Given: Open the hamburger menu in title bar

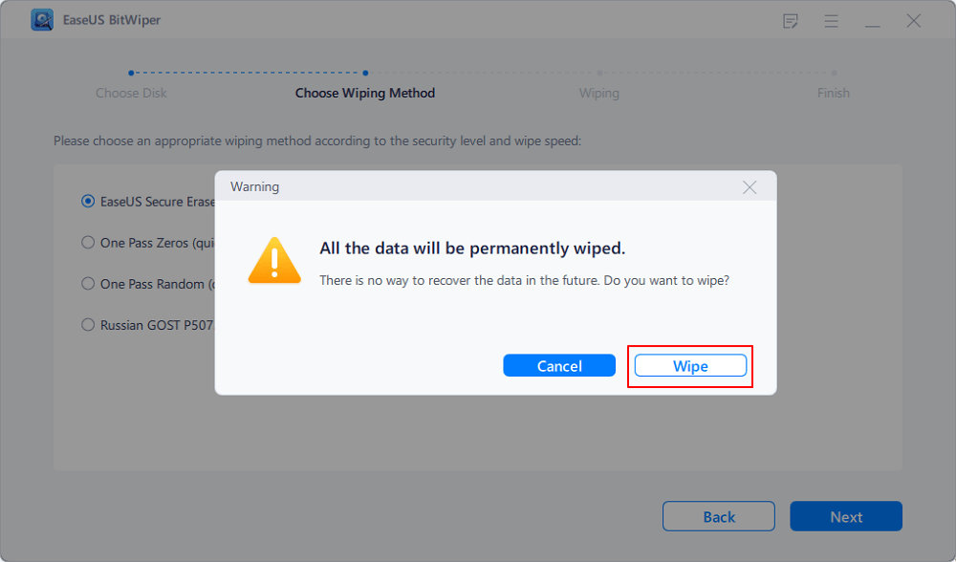Looking at the screenshot, I should (x=832, y=21).
